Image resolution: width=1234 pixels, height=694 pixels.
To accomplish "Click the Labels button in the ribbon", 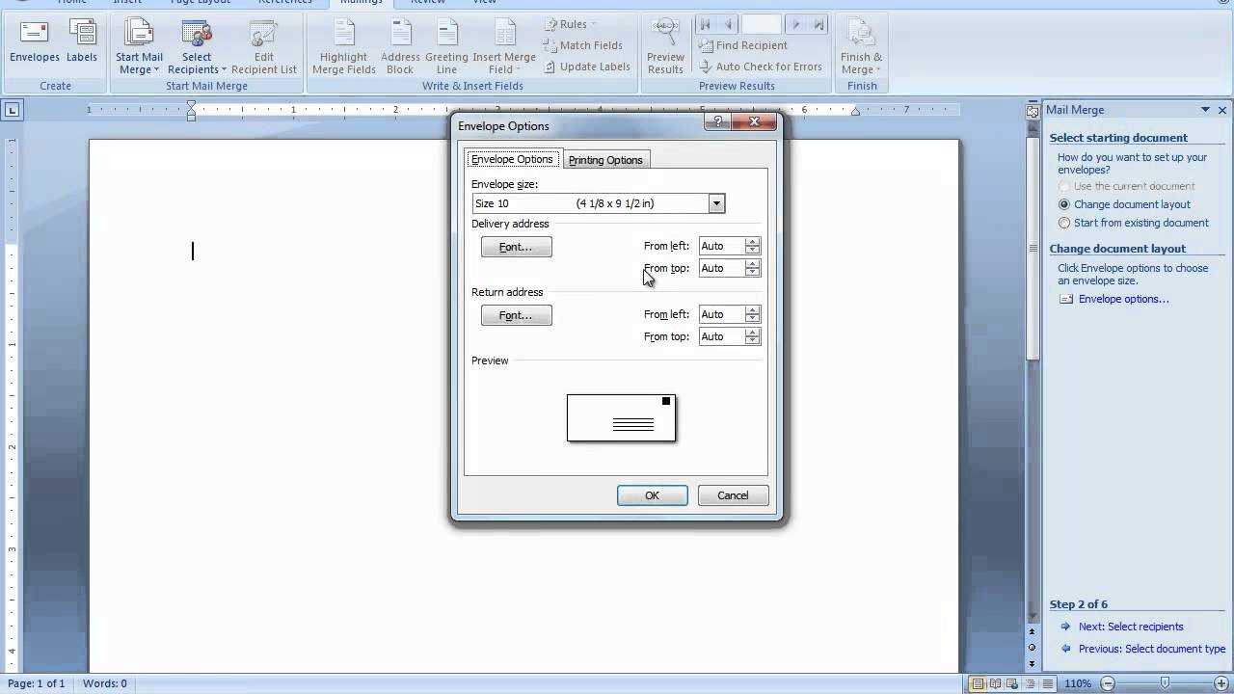I will [x=82, y=43].
